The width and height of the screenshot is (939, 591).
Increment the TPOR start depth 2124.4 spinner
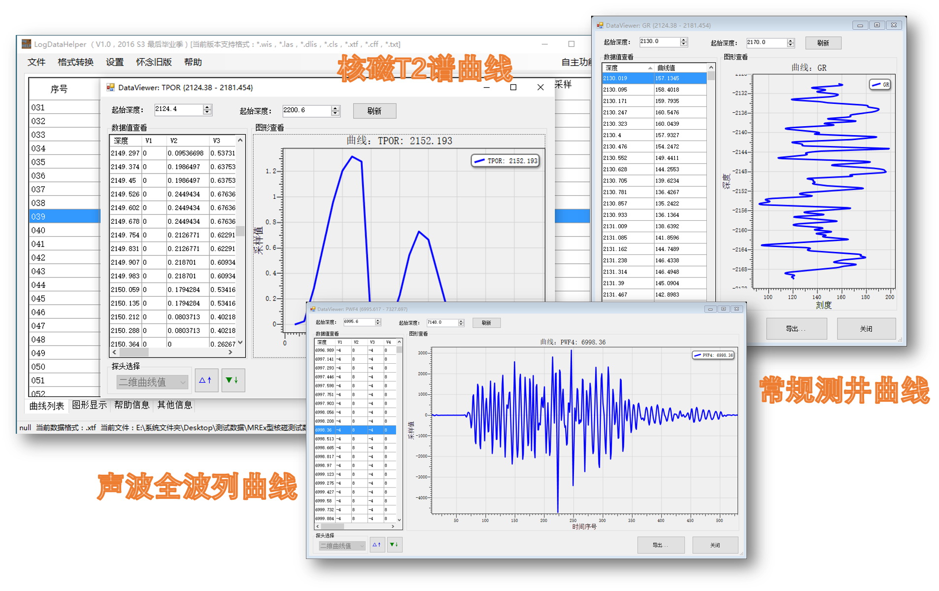coord(208,107)
